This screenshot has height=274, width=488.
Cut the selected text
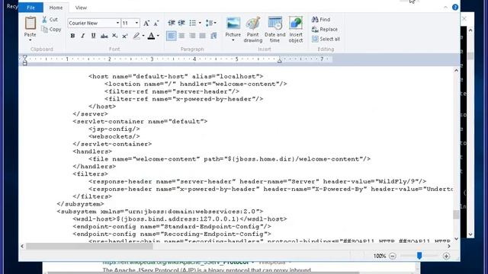[x=50, y=20]
